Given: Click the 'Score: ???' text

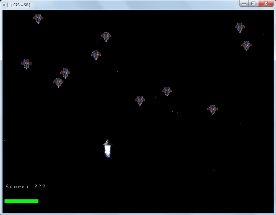Looking at the screenshot, I should (25, 187).
